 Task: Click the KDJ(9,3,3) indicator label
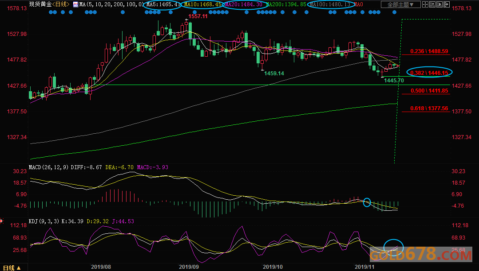[x=44, y=221]
